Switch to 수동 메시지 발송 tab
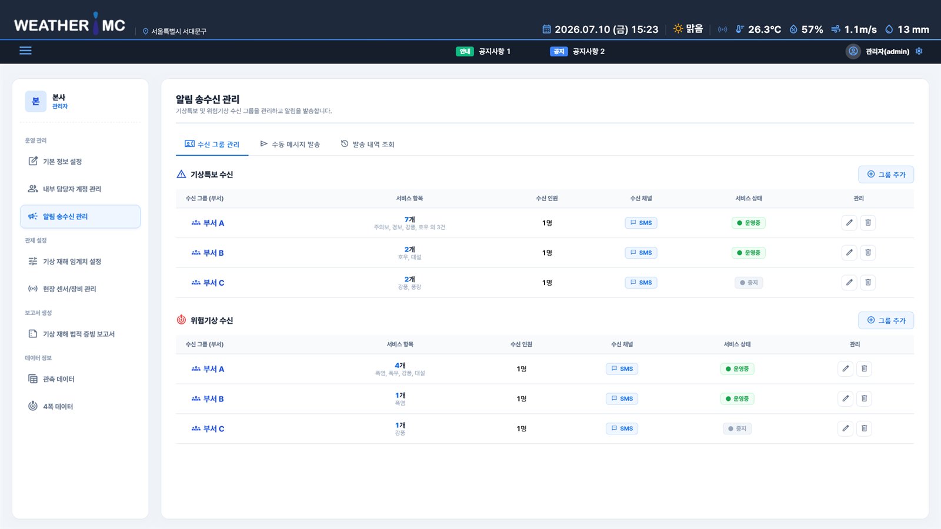 [290, 144]
